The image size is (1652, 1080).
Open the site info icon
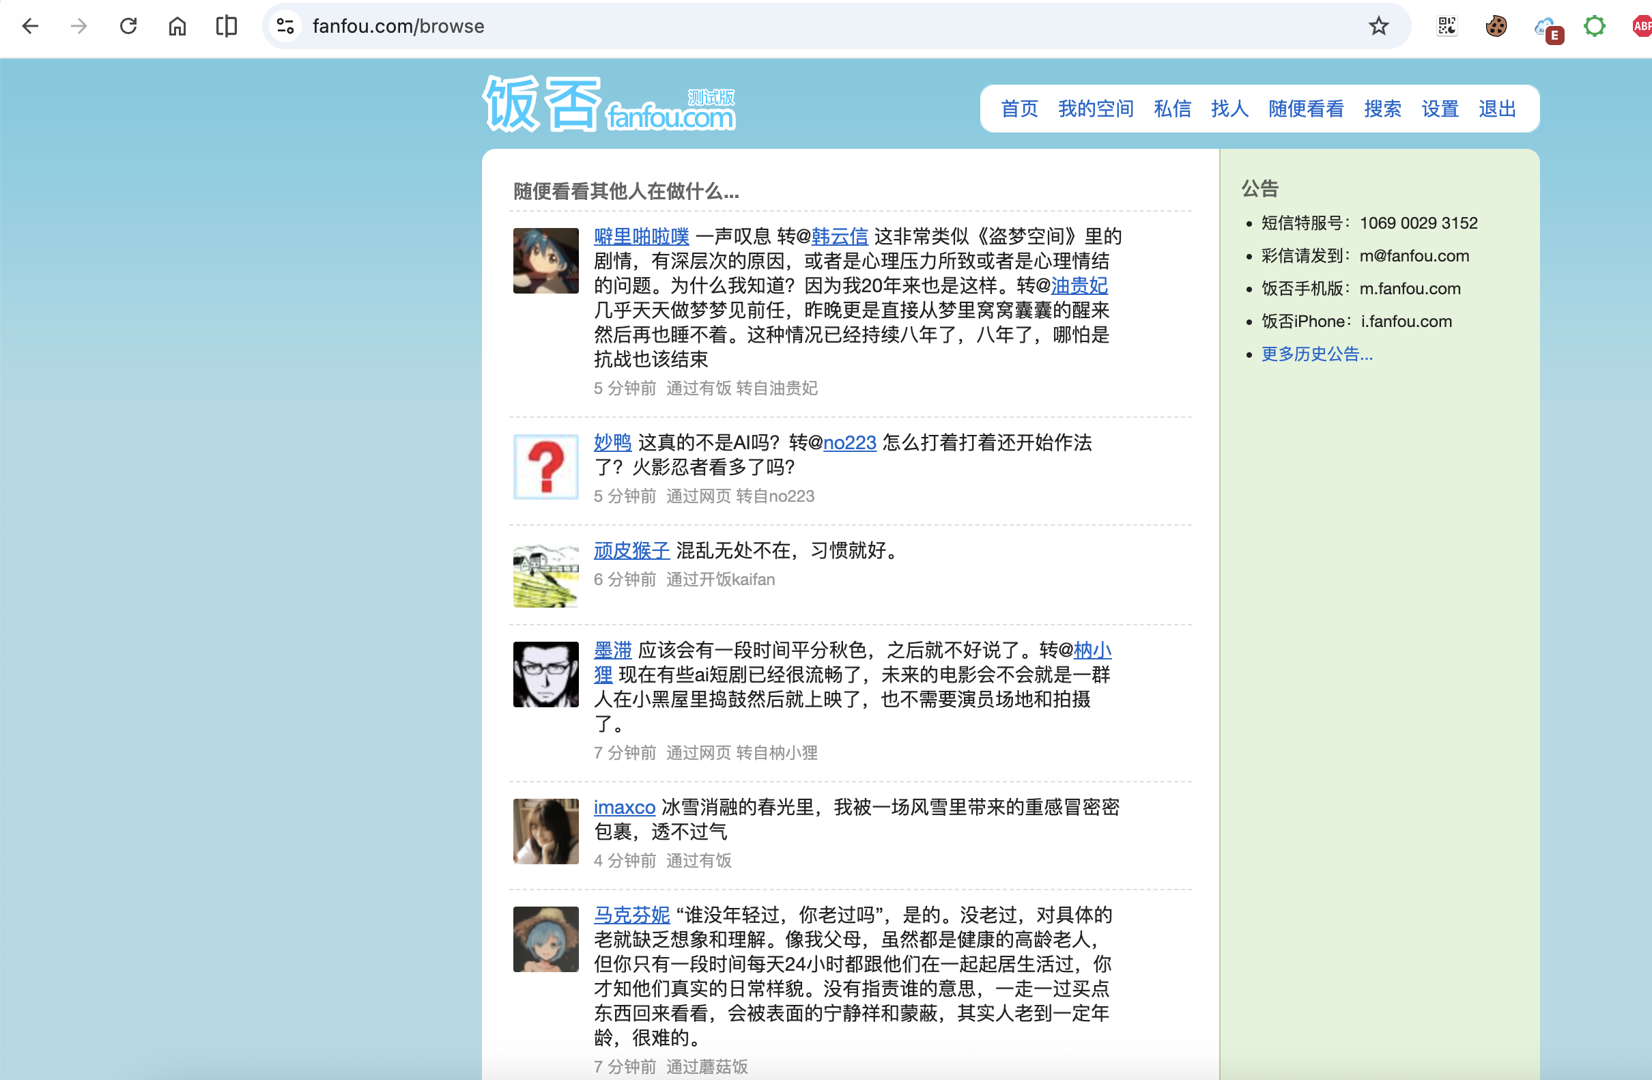[285, 27]
